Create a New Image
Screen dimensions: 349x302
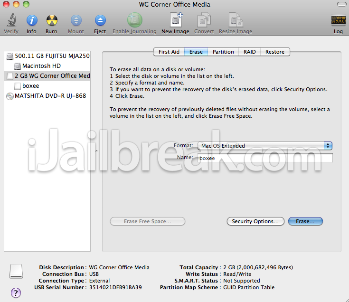(x=176, y=20)
